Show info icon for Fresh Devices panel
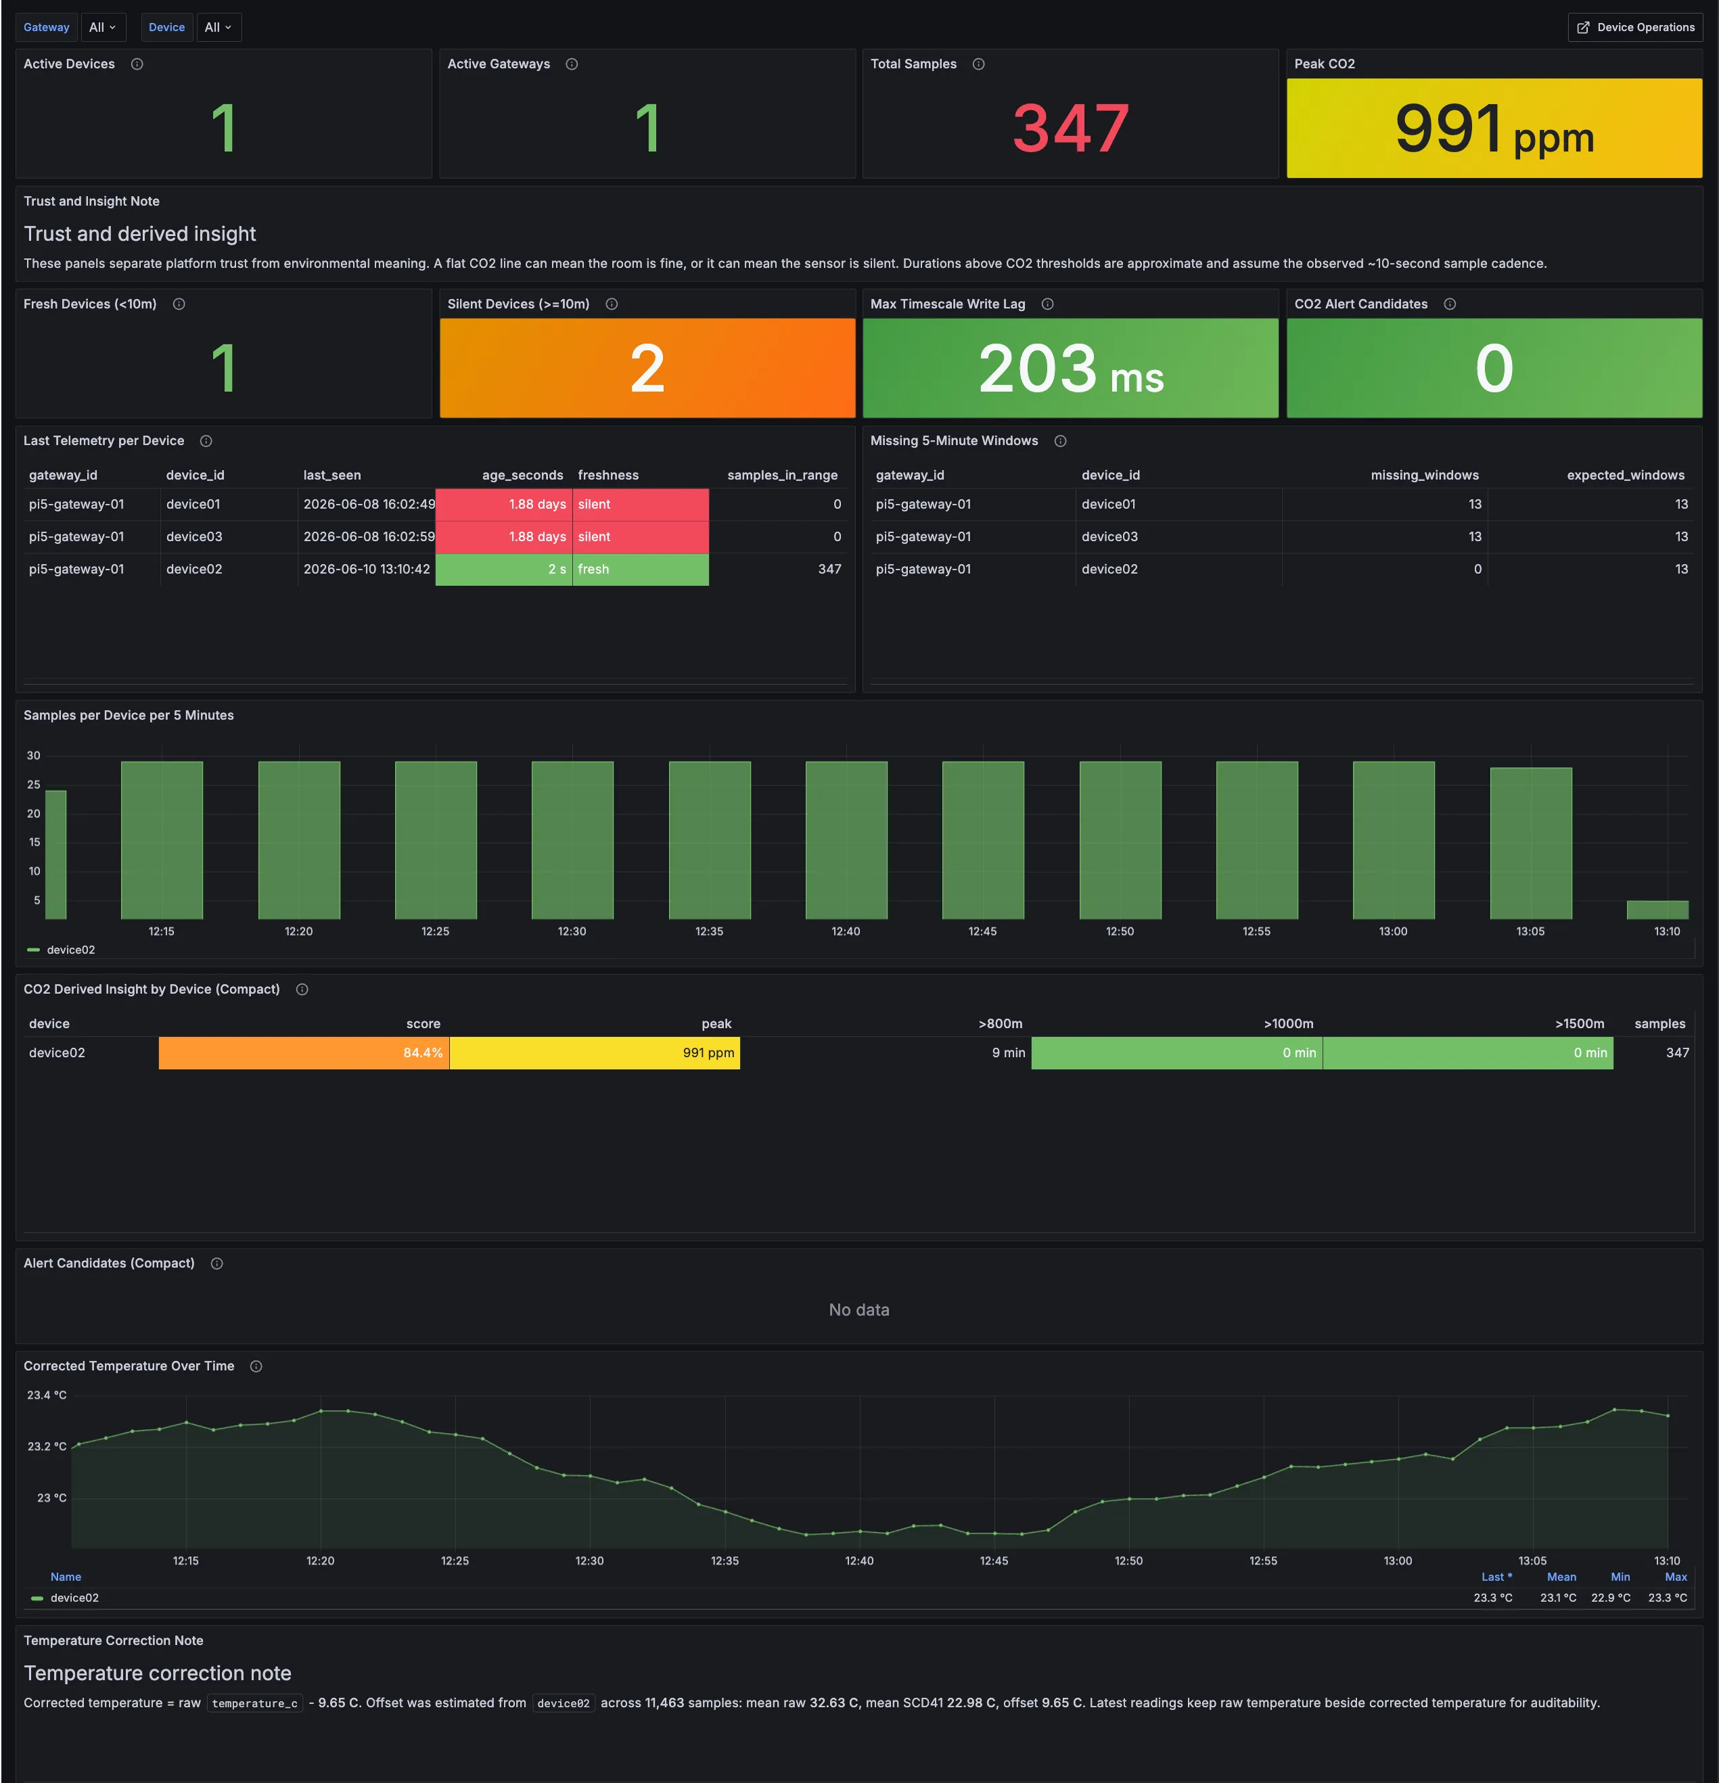1719x1783 pixels. click(x=179, y=304)
